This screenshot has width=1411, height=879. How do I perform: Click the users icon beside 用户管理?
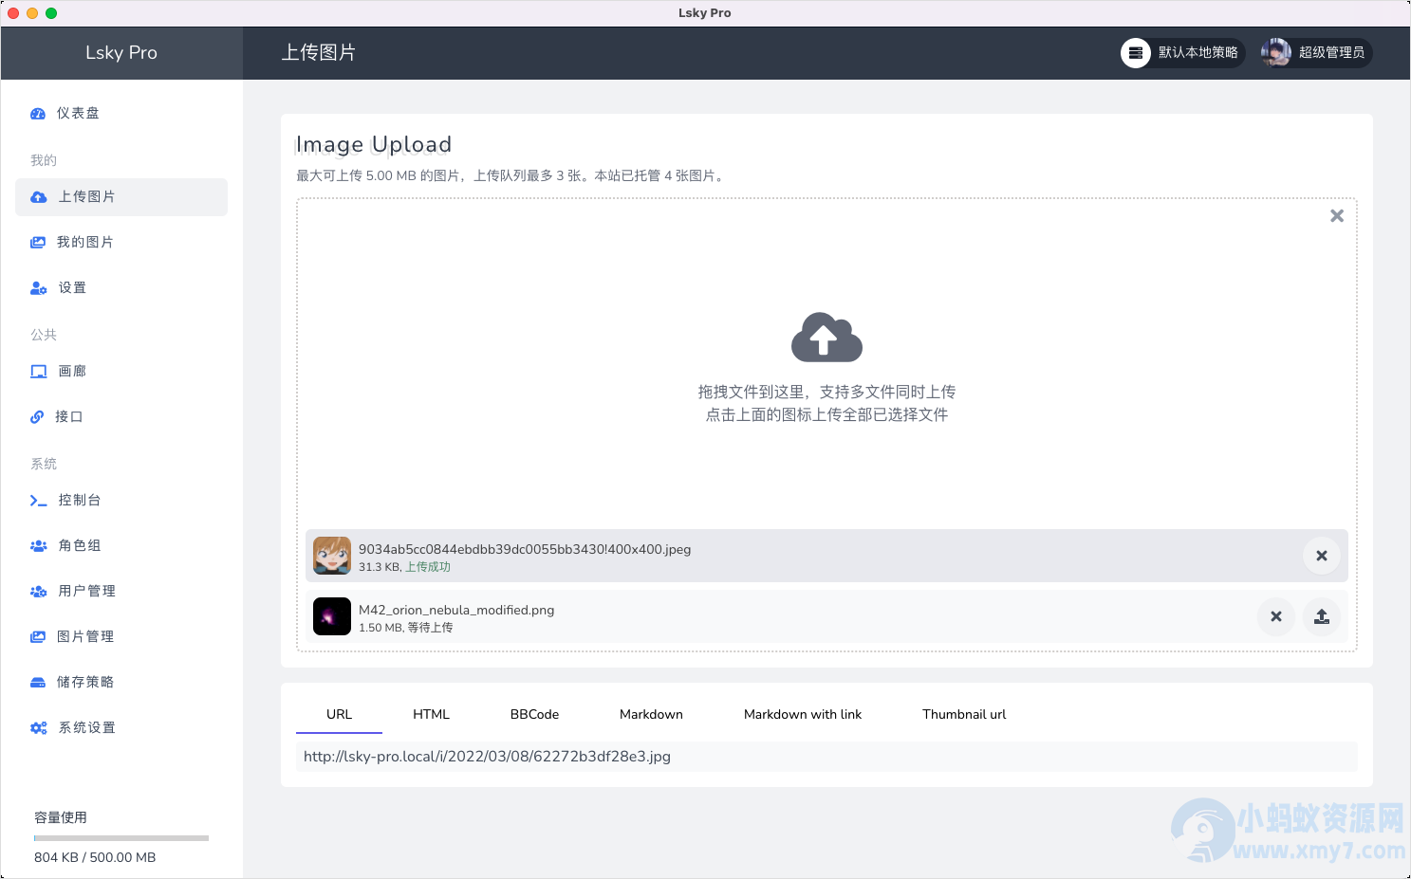click(x=39, y=592)
